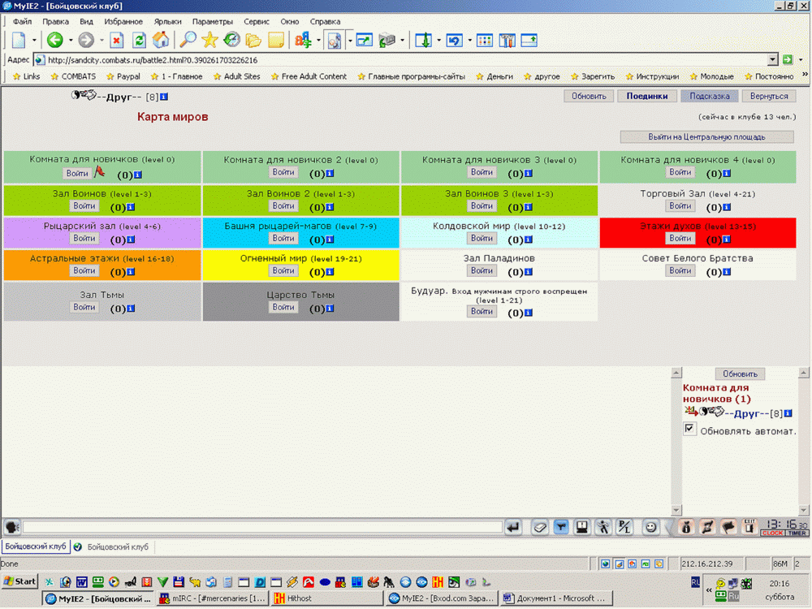Open the dropdown arrow beside the Back button
812x609 pixels.
[71, 41]
